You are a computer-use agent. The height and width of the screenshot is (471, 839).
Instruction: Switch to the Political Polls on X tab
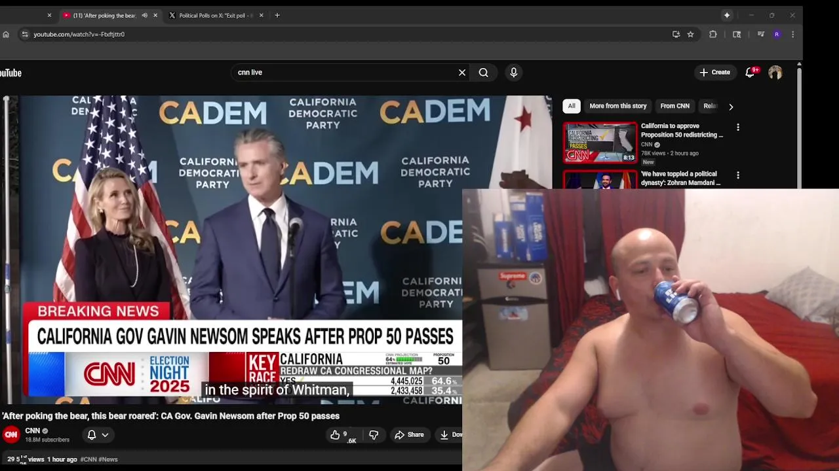pos(216,15)
